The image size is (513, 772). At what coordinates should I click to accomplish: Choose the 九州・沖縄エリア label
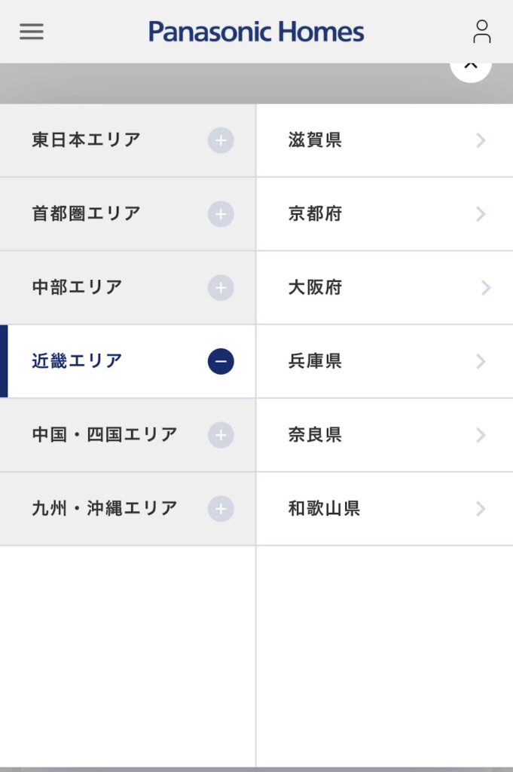(x=105, y=509)
